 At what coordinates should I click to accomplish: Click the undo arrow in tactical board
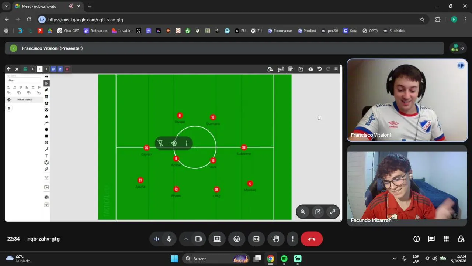point(319,69)
